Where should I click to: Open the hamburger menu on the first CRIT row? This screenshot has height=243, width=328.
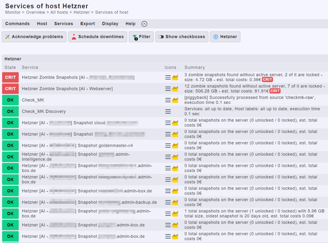[168, 77]
